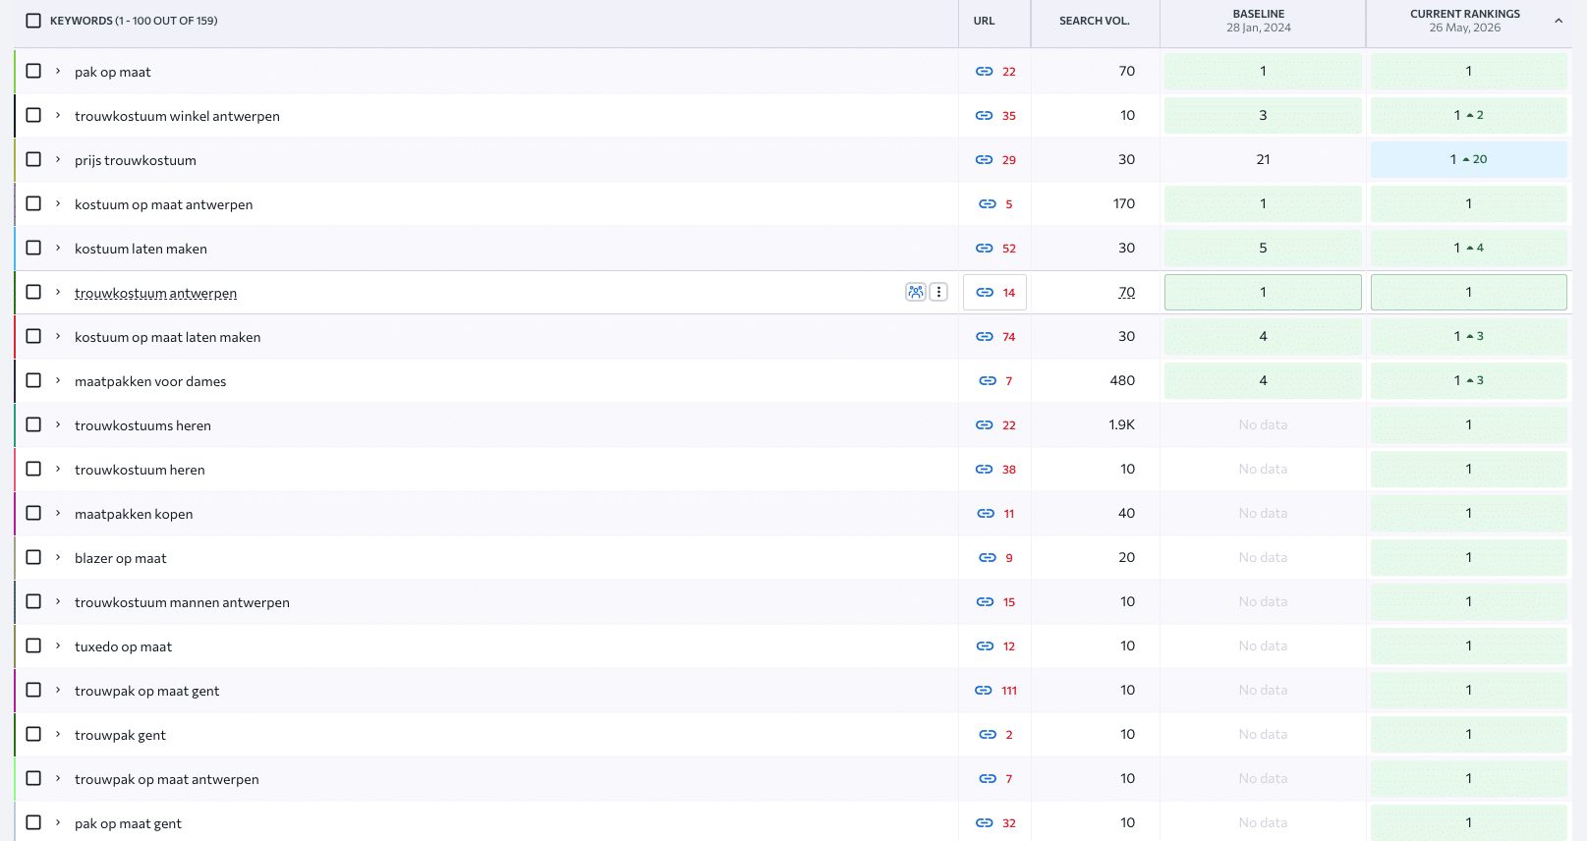Screen dimensions: 1587x841
Task: Open URL link icon for pak op maat gent
Action: pyautogui.click(x=984, y=823)
